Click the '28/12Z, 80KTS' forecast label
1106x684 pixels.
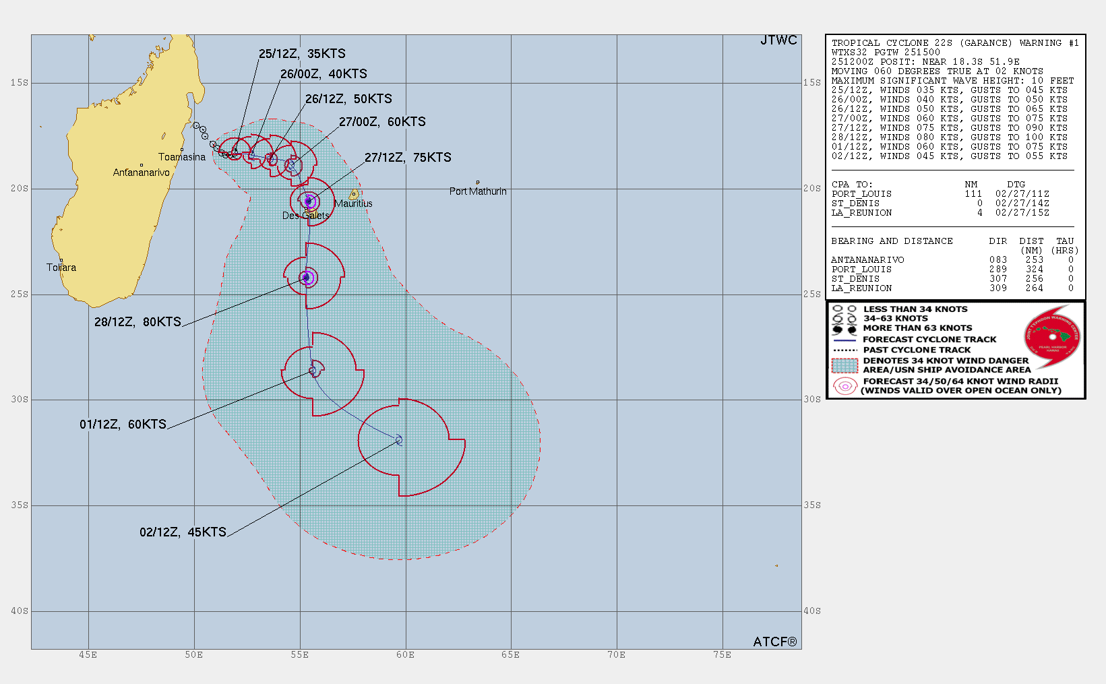[x=137, y=322]
